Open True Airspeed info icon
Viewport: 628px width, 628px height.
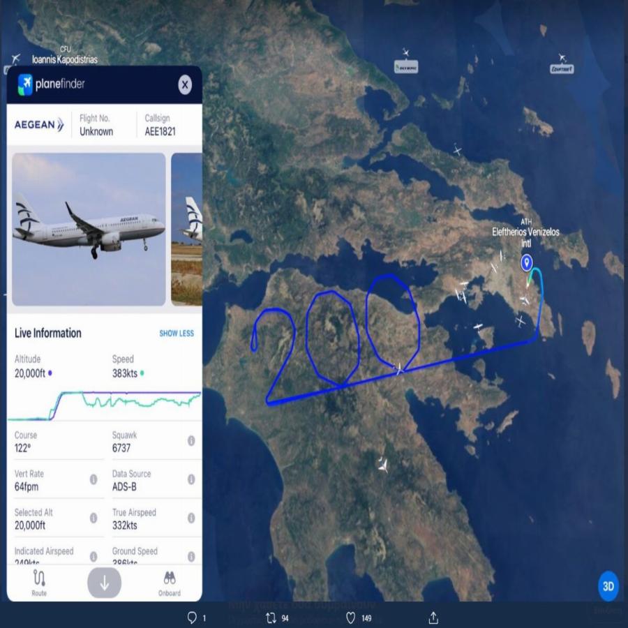coord(191,518)
